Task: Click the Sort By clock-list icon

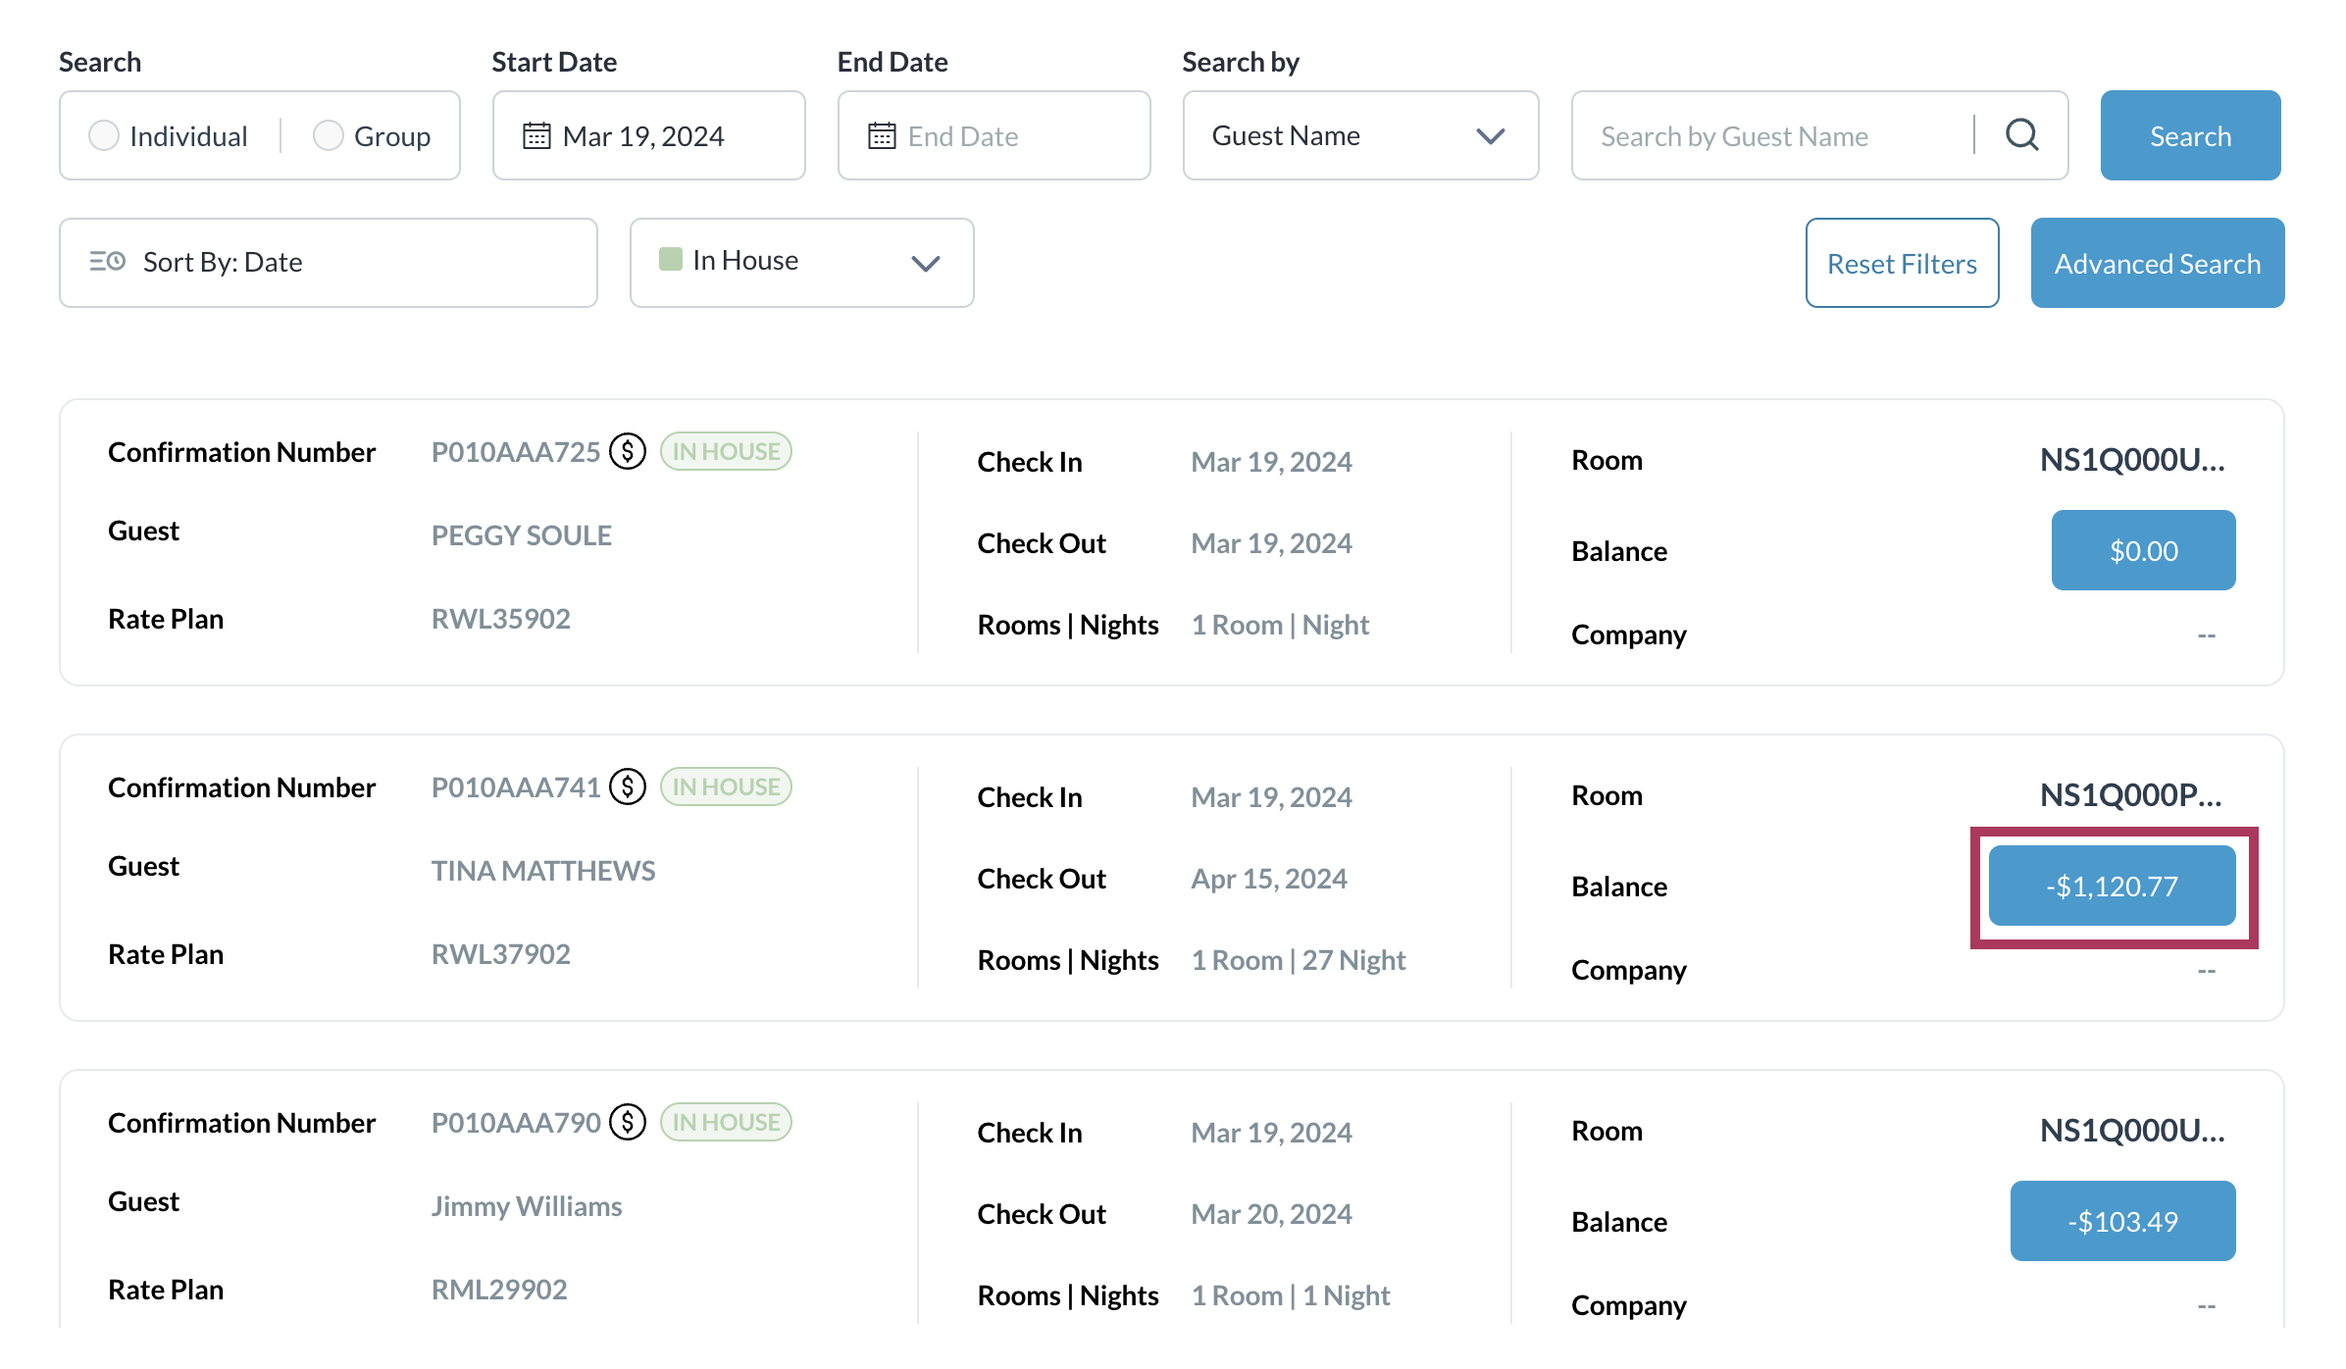Action: 108,262
